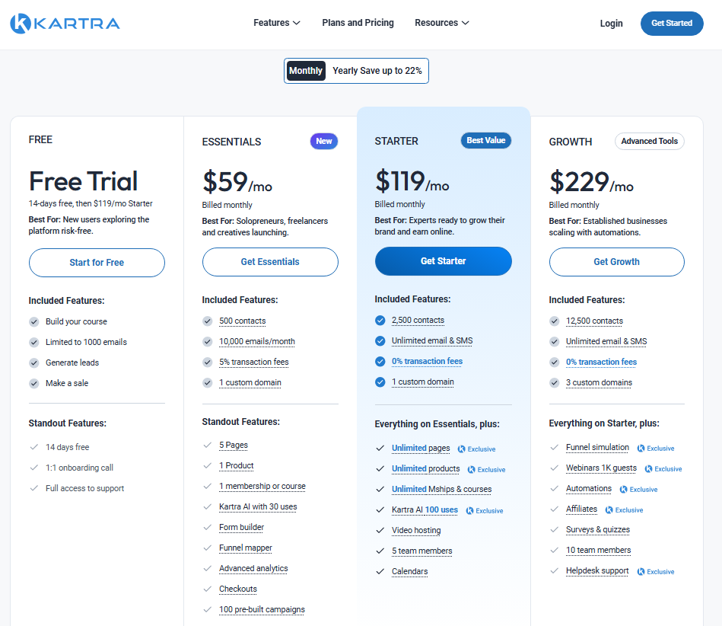722x626 pixels.
Task: Click Exclusive Kartra icon beside Funnel simulation
Action: 641,448
